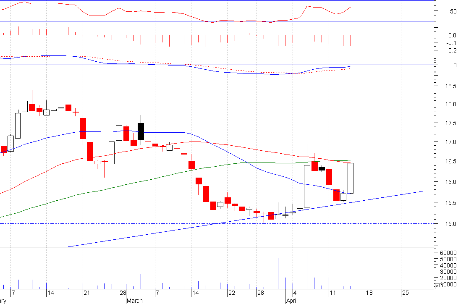This screenshot has width=458, height=304.
Task: Click the 18 date label
Action: pos(369,293)
